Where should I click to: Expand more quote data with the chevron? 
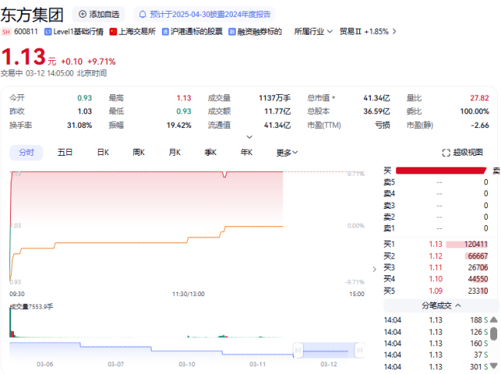click(x=250, y=136)
